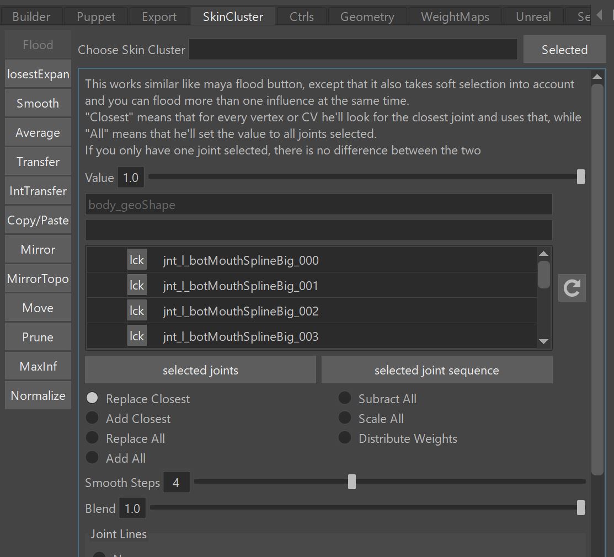Click the body_geoShape field

319,204
